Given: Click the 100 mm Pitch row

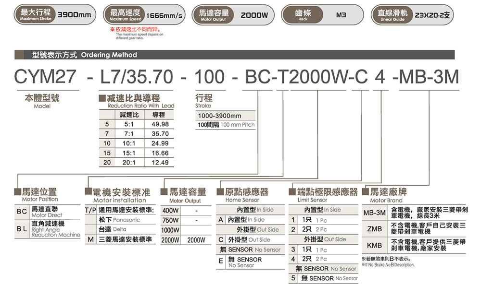Looking at the screenshot, I should point(226,125).
